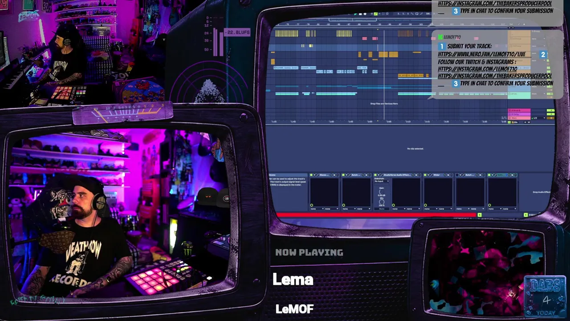Viewport: 570px width, 321px height.
Task: Toggle the A Reverb track activator
Action: (551, 111)
